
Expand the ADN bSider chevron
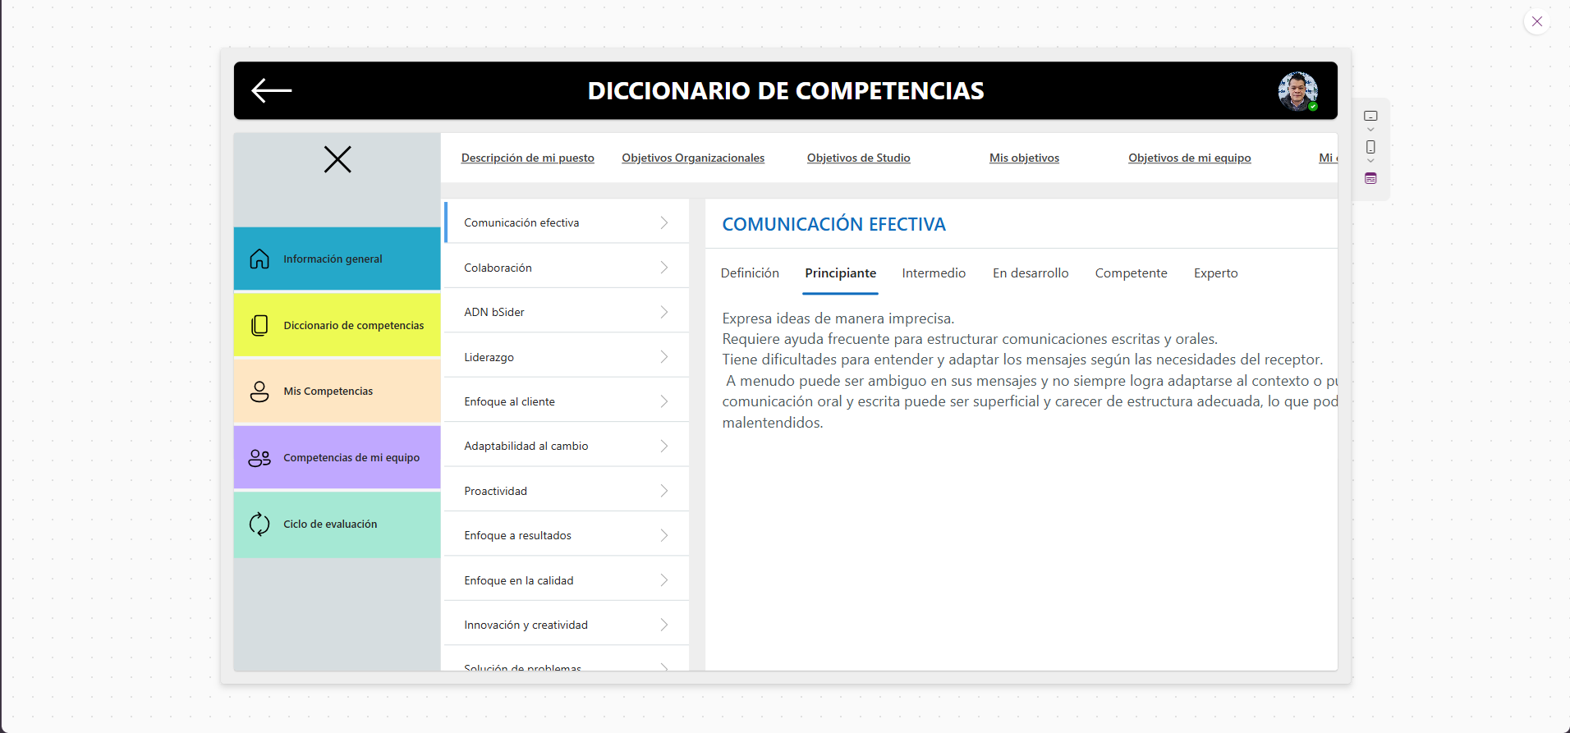coord(664,312)
